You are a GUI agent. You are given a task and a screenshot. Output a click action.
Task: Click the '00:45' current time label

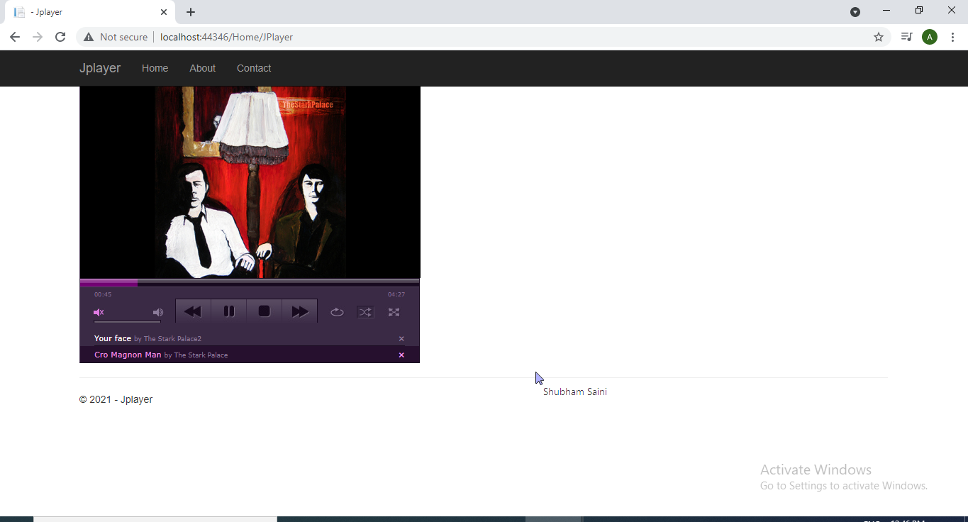click(x=103, y=294)
